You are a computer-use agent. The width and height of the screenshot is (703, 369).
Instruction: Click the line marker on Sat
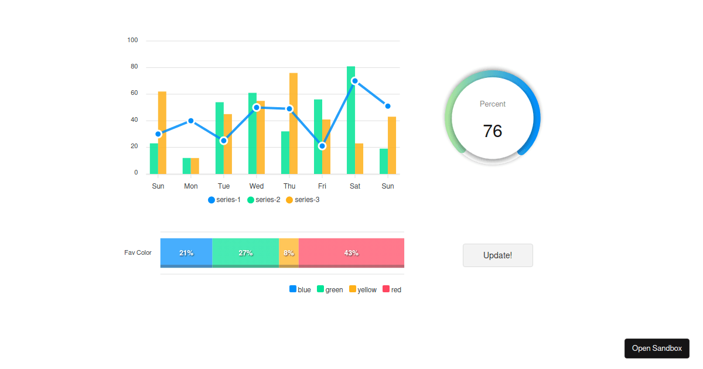click(x=355, y=81)
